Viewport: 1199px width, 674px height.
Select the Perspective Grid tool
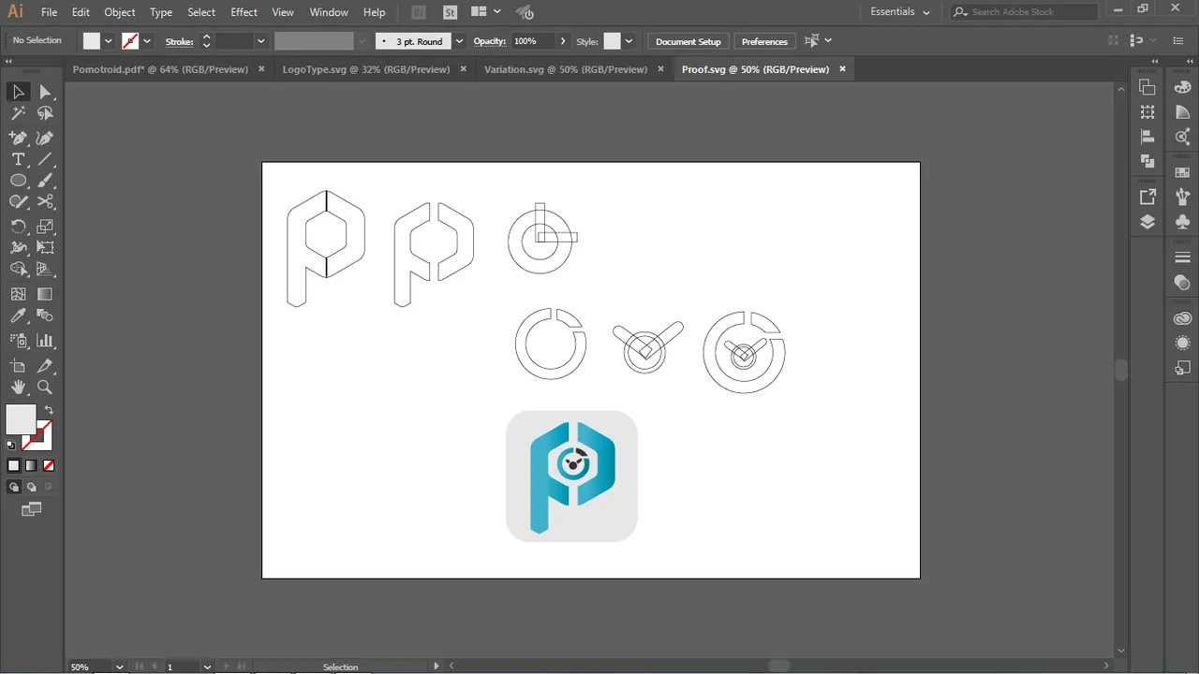point(45,270)
